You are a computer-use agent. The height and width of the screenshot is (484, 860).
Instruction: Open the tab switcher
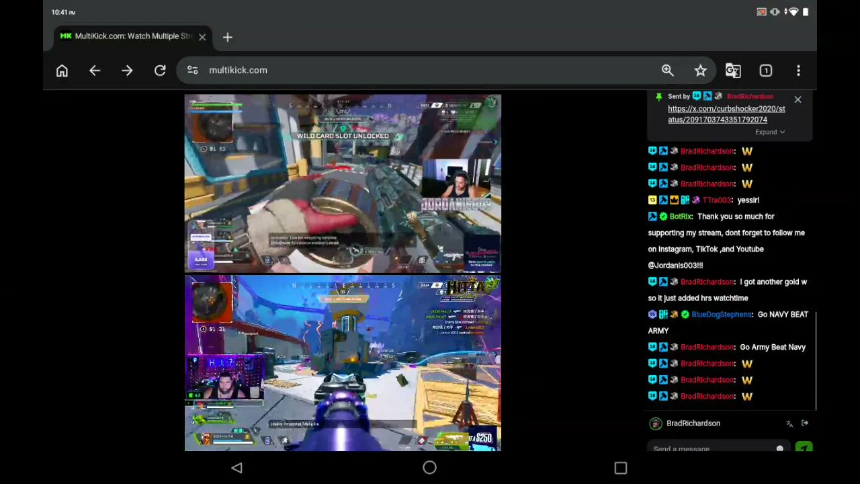coord(766,71)
